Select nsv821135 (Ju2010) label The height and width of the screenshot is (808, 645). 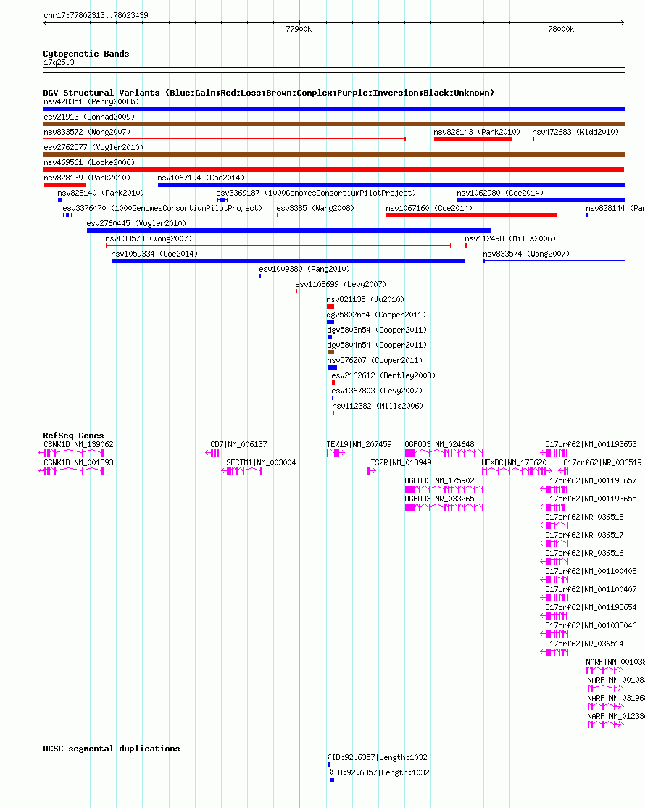point(365,299)
